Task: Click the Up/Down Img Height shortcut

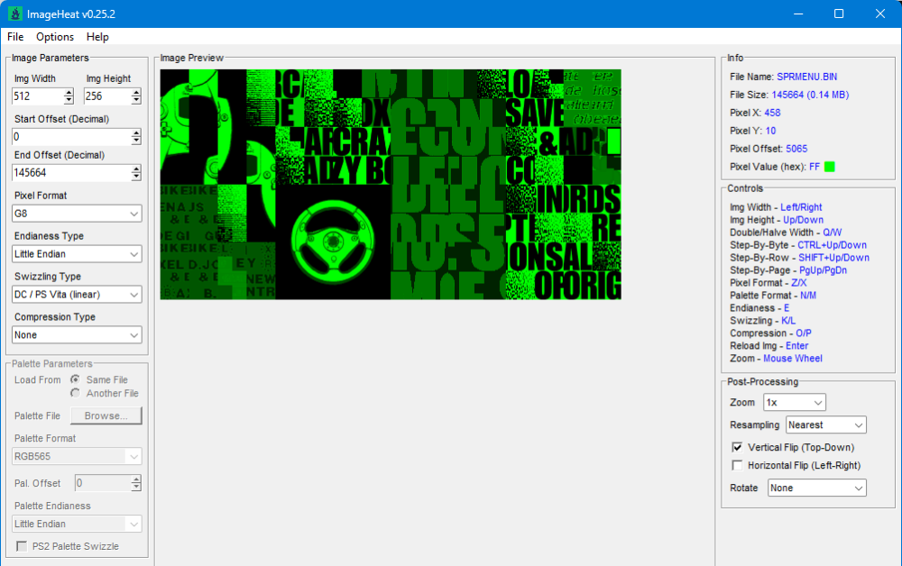Action: (803, 220)
